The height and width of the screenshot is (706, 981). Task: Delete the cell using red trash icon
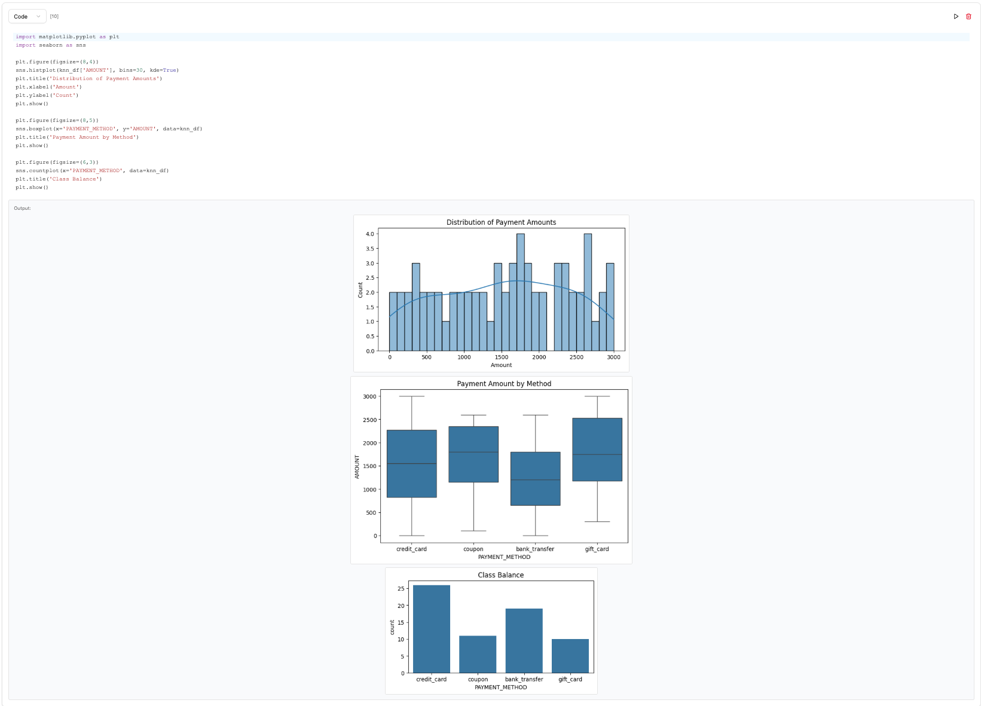tap(968, 17)
